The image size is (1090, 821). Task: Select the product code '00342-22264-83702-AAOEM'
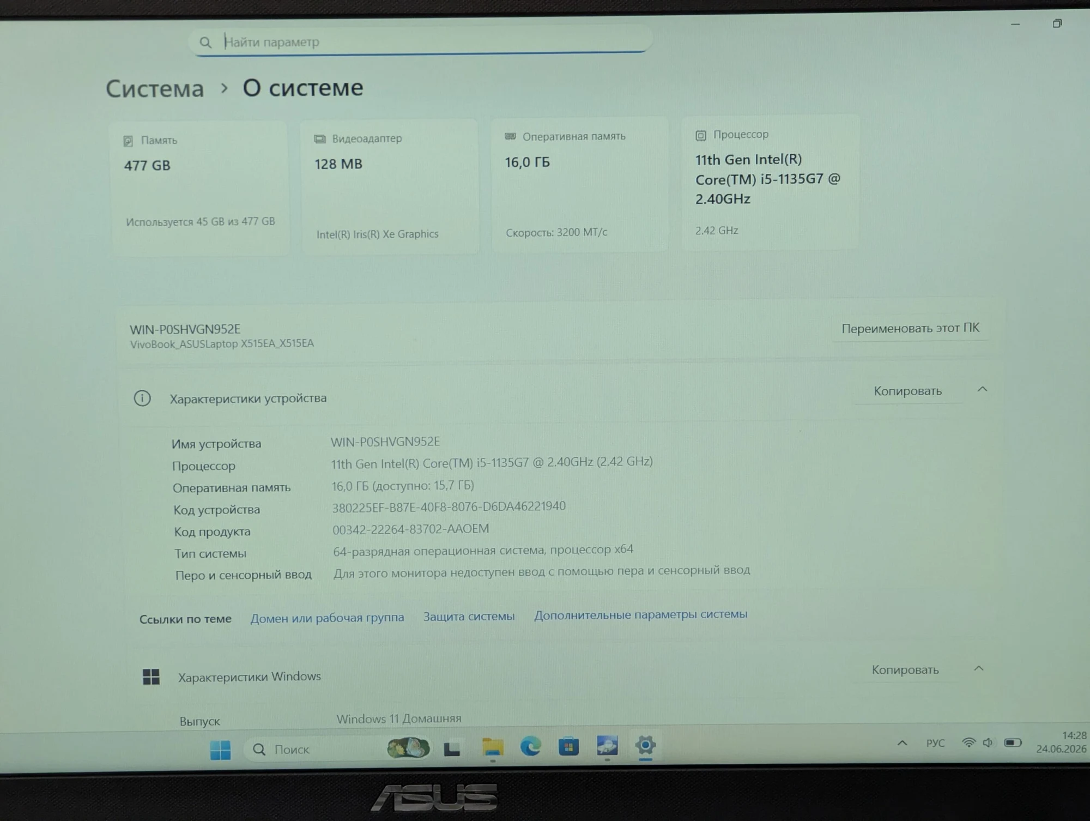click(410, 529)
